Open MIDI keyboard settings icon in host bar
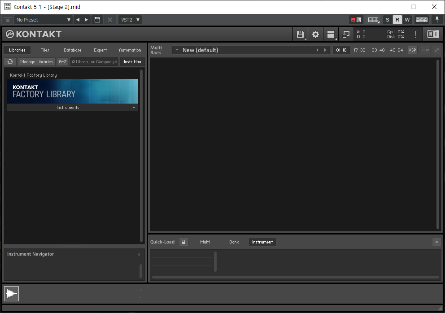The height and width of the screenshot is (313, 445). 374,20
